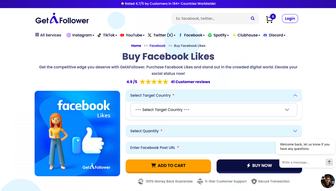Click the five-star rating icons

point(154,82)
